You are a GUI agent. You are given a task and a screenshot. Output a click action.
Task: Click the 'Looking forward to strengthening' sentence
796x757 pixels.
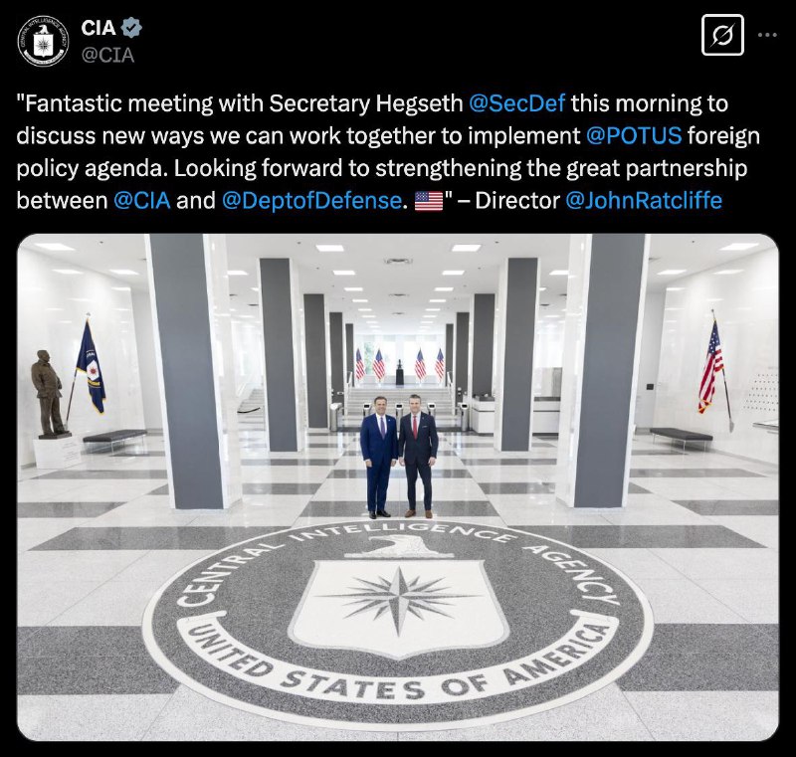coord(347,168)
